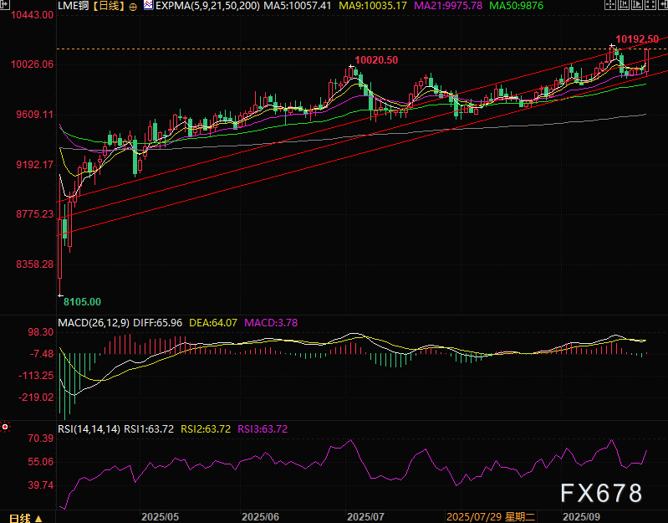Viewport: 668px width, 523px height.
Task: Click the 10192.50 high price marker
Action: (x=636, y=39)
